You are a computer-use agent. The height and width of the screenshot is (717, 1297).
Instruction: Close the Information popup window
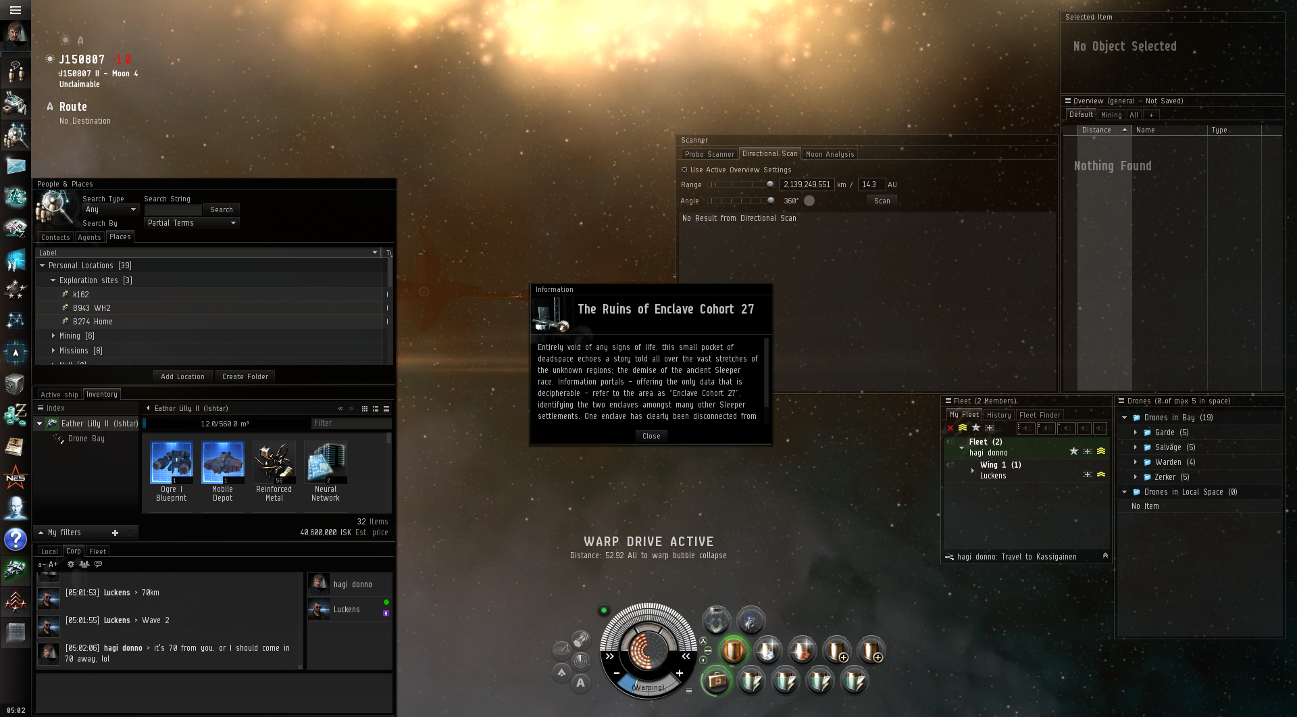click(x=651, y=436)
